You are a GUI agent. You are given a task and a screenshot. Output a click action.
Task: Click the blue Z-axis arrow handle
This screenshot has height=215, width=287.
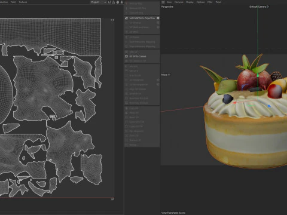pos(269,106)
